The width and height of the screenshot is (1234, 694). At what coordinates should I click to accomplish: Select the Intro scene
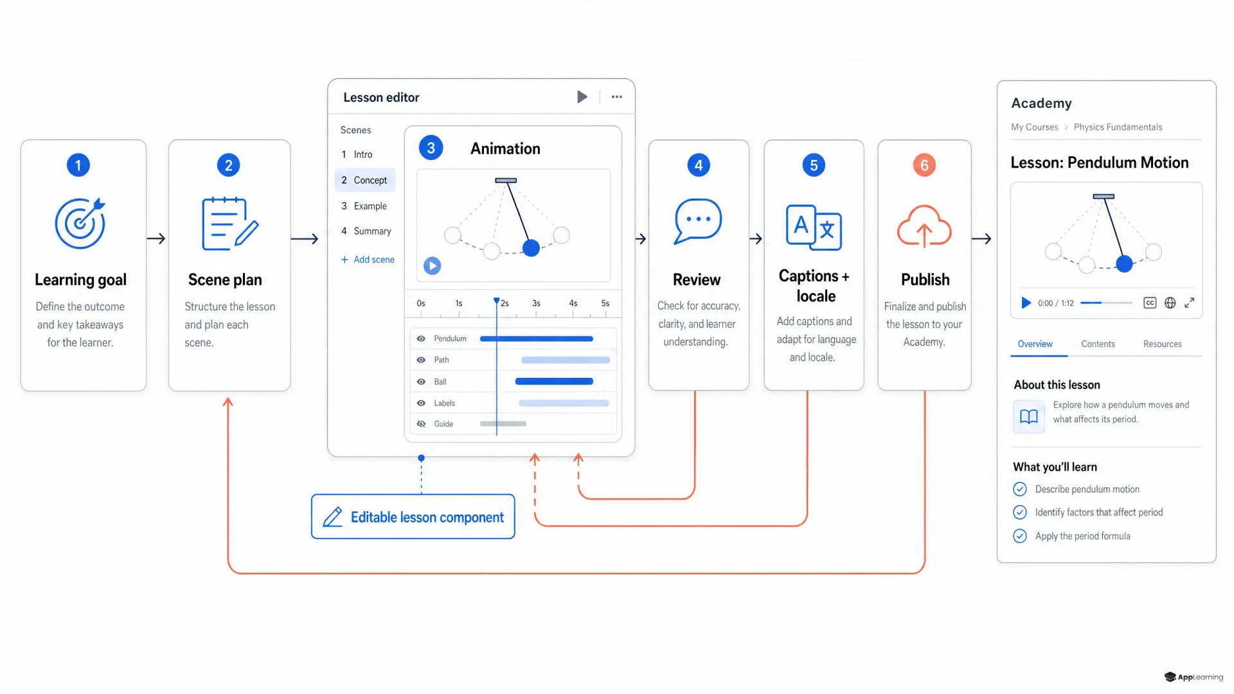[364, 154]
